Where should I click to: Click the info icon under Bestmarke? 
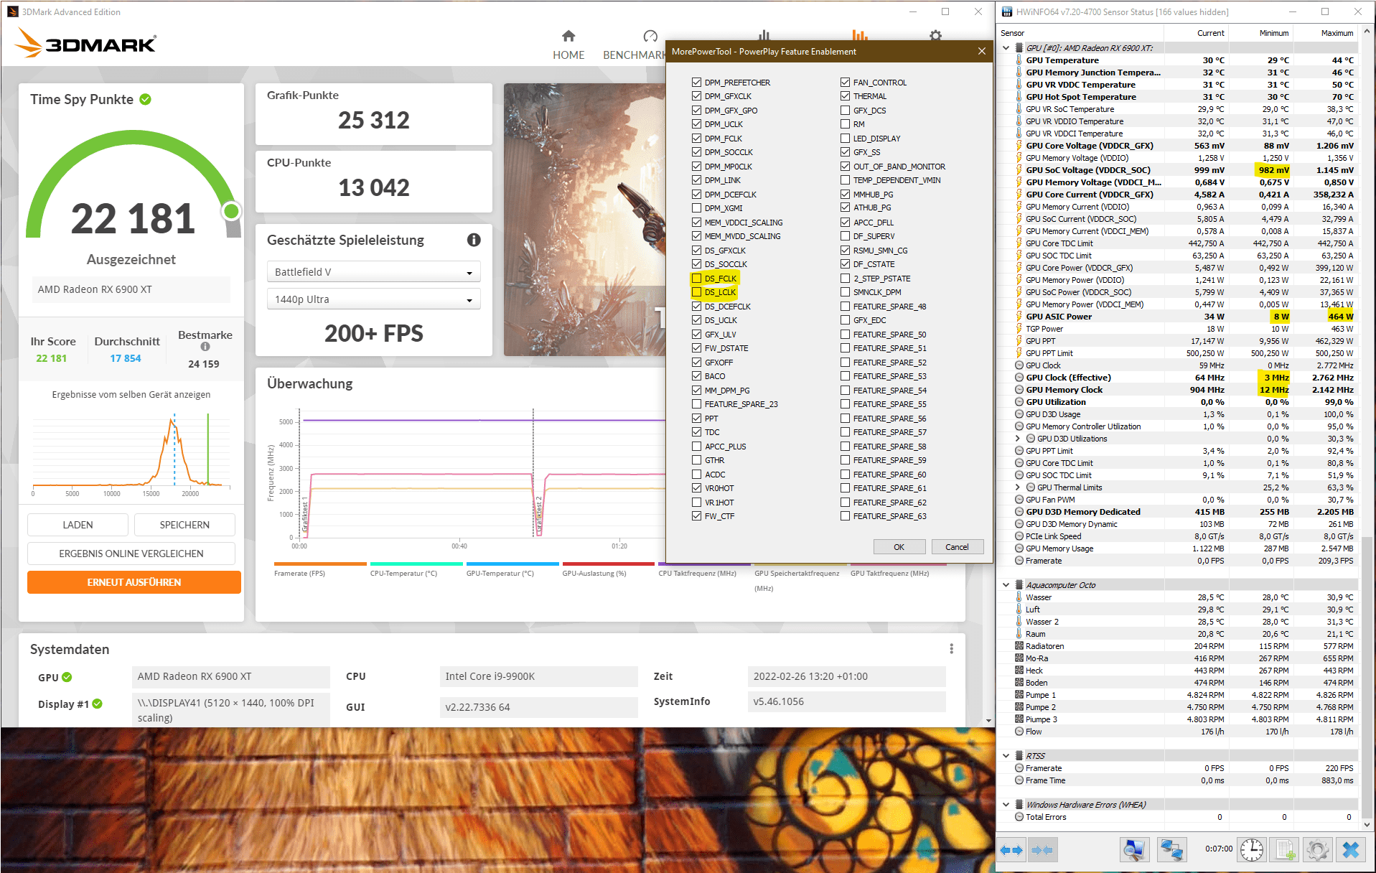[x=205, y=347]
